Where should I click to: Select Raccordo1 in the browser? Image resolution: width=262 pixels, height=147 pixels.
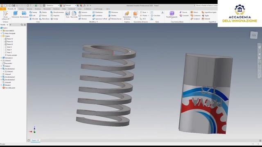(7, 63)
